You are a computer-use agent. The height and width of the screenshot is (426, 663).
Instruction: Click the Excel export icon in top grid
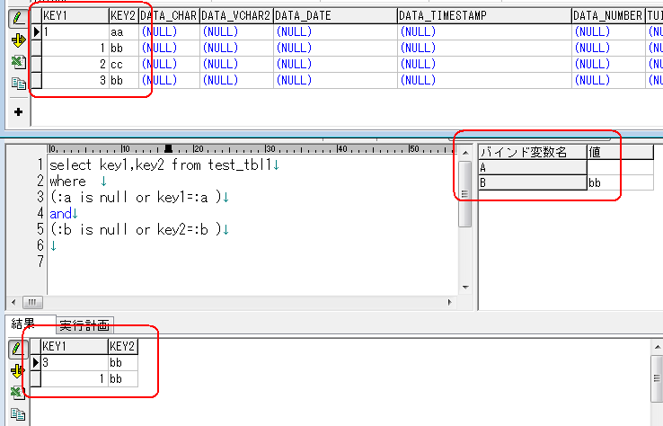pos(17,61)
